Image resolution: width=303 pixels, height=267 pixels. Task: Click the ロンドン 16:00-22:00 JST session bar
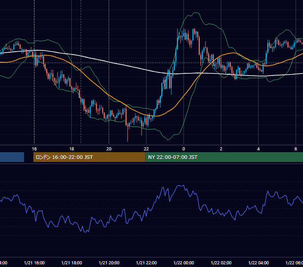(89, 157)
